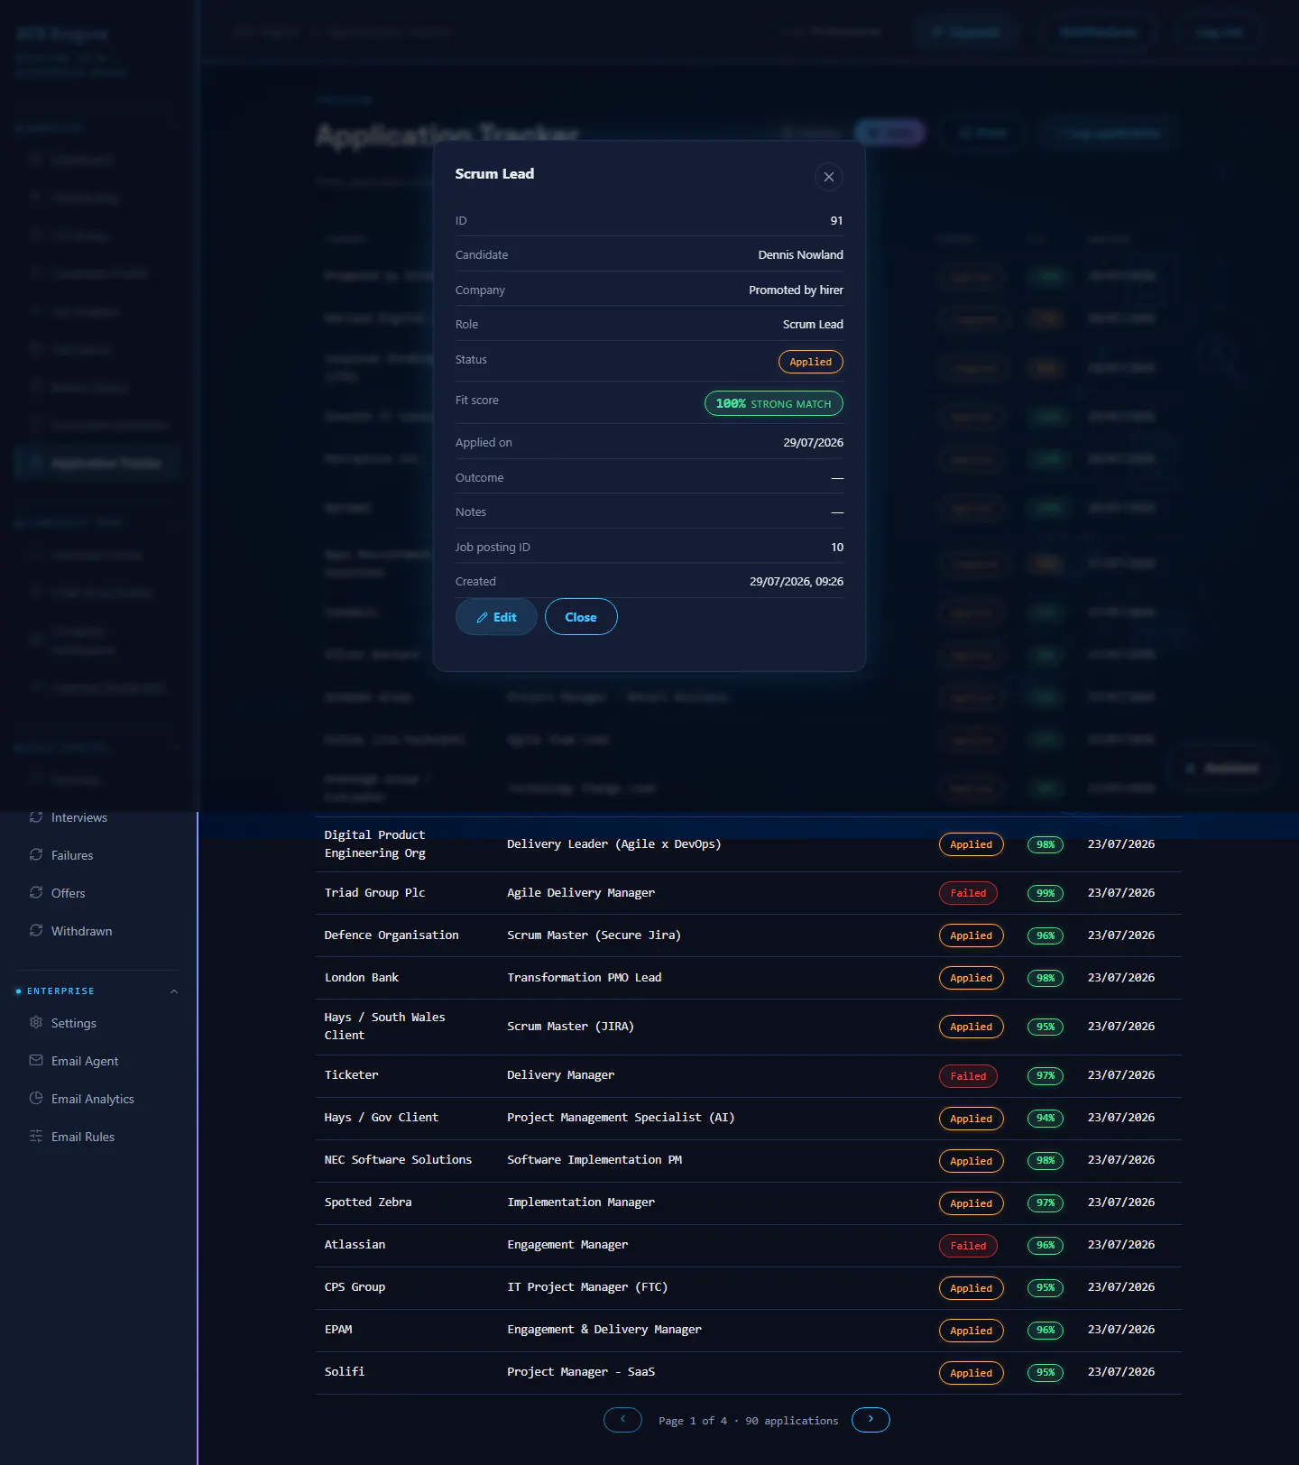Screen dimensions: 1299x1465
Task: Click the Close button in the dialog
Action: (x=581, y=617)
